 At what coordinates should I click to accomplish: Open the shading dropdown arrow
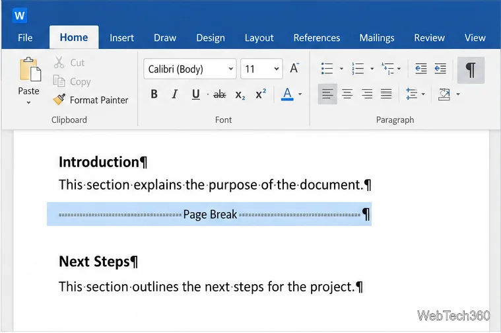tap(458, 94)
